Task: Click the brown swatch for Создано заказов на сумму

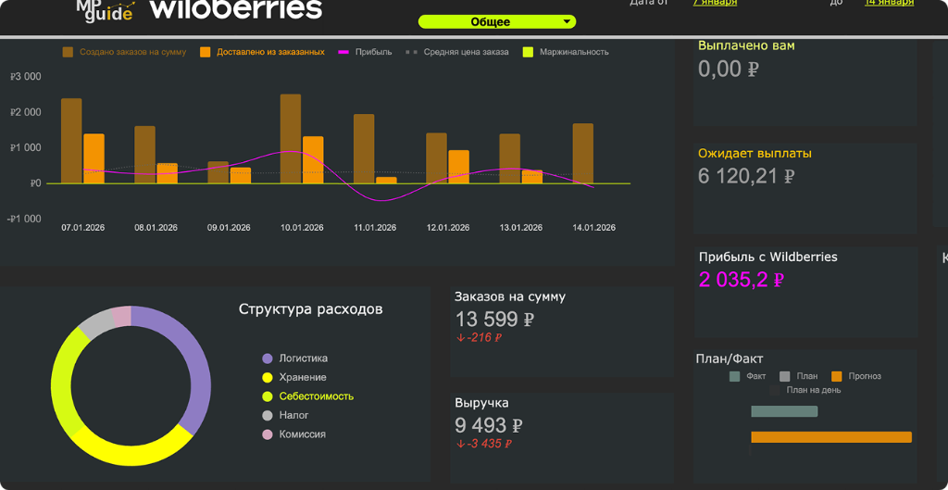Action: (69, 52)
